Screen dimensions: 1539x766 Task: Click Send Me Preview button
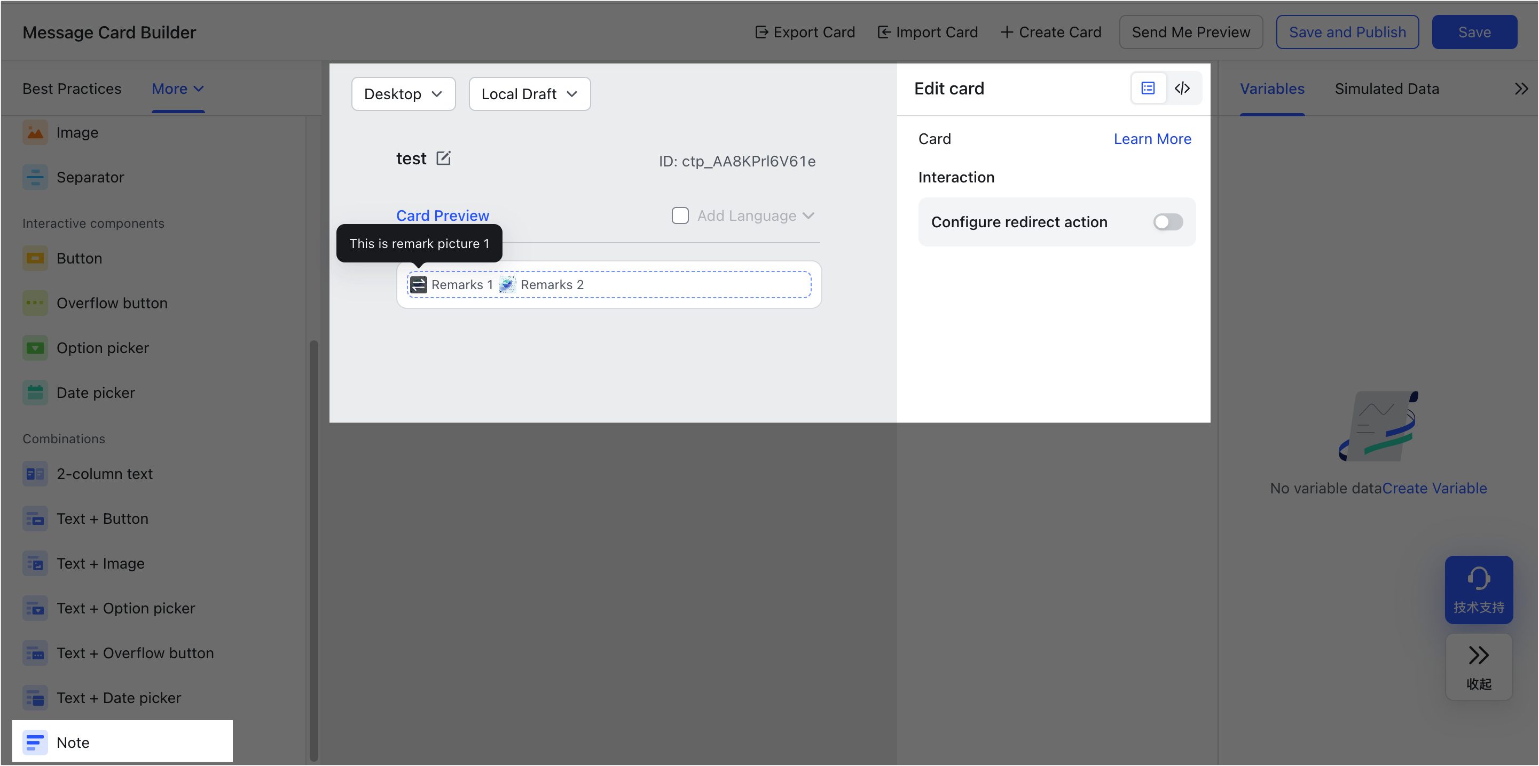pos(1191,32)
